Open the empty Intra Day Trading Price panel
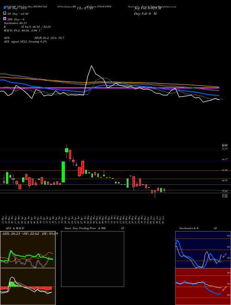The height and width of the screenshot is (305, 231). [x=92, y=259]
